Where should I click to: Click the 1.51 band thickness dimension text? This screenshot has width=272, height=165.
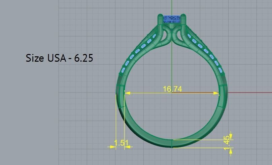[122, 143]
